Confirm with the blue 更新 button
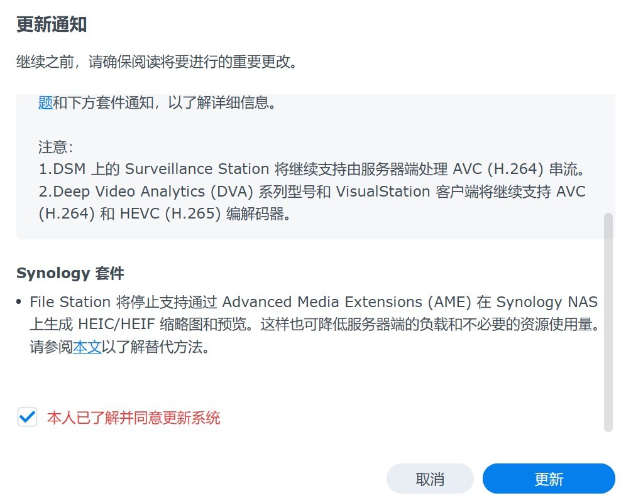This screenshot has width=626, height=503. pos(549,479)
